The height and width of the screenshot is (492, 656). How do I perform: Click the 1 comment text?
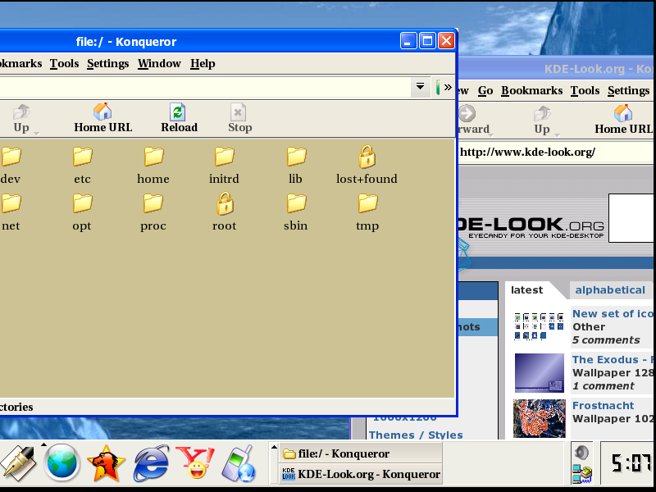coord(604,385)
